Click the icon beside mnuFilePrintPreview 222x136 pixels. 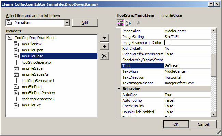click(x=16, y=93)
